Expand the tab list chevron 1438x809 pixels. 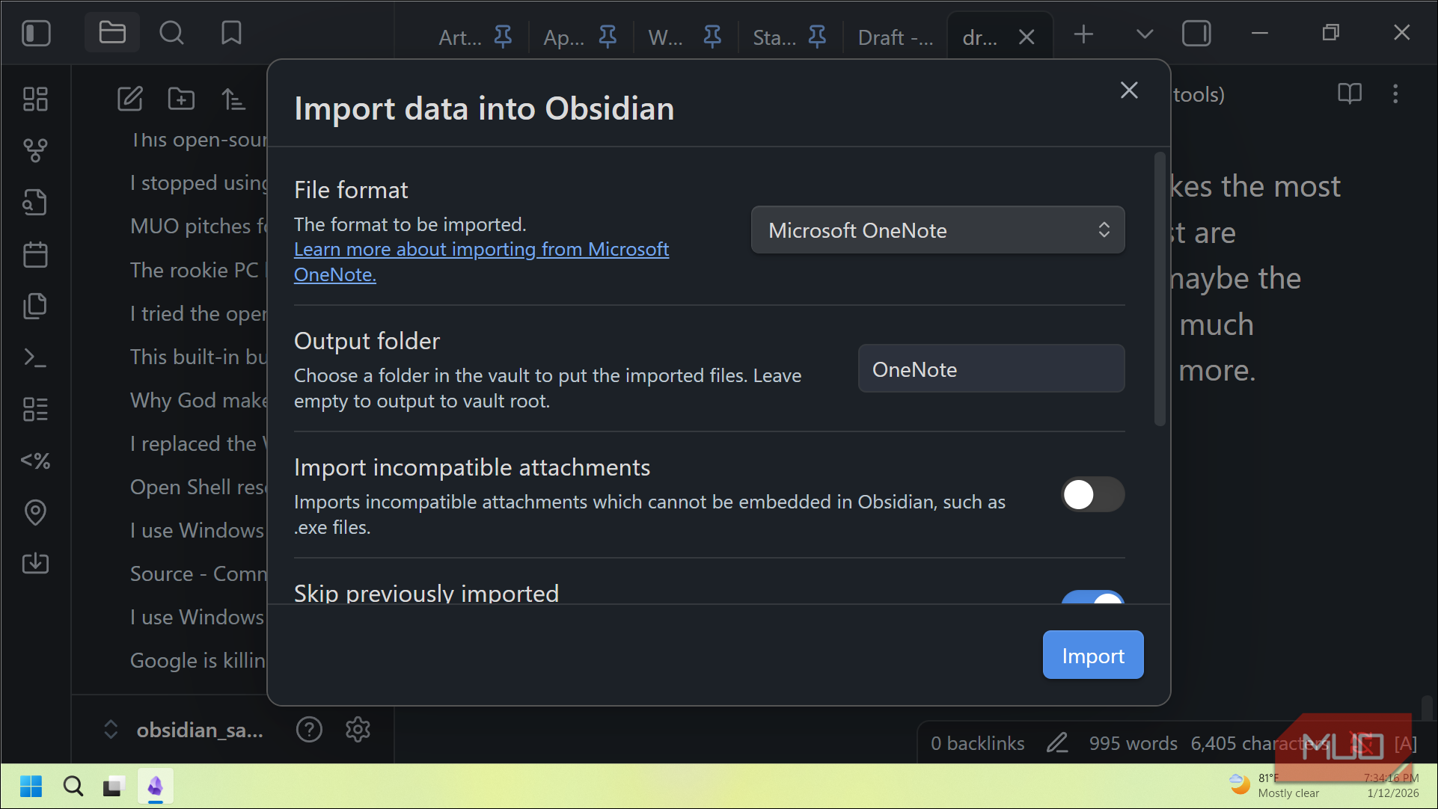click(x=1144, y=34)
